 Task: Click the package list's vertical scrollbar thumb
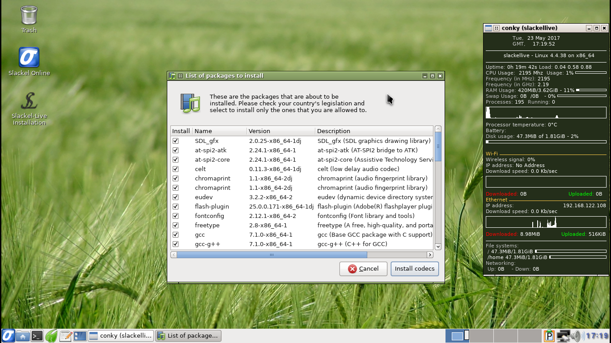(x=438, y=146)
